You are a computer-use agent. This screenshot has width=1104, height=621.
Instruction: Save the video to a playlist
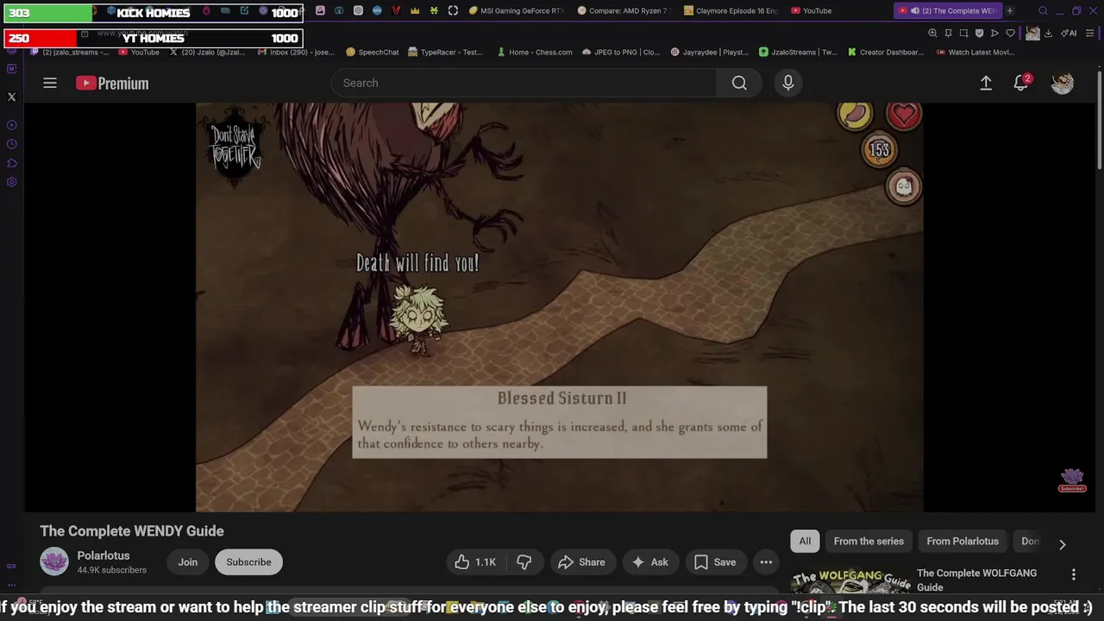(x=716, y=561)
